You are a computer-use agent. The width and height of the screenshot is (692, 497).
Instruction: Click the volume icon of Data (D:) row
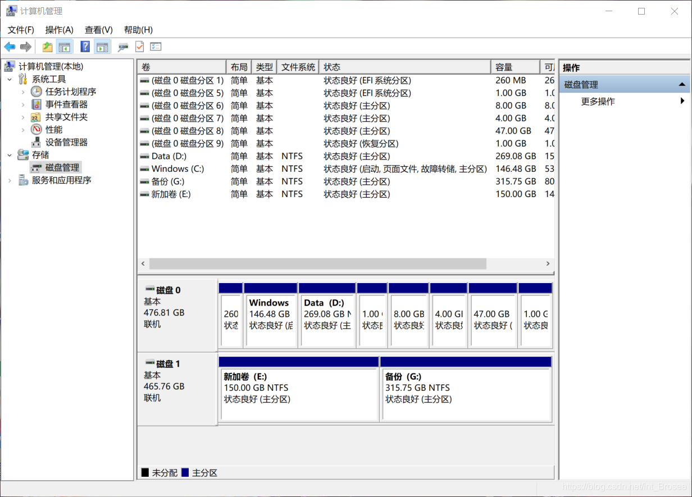coord(145,156)
